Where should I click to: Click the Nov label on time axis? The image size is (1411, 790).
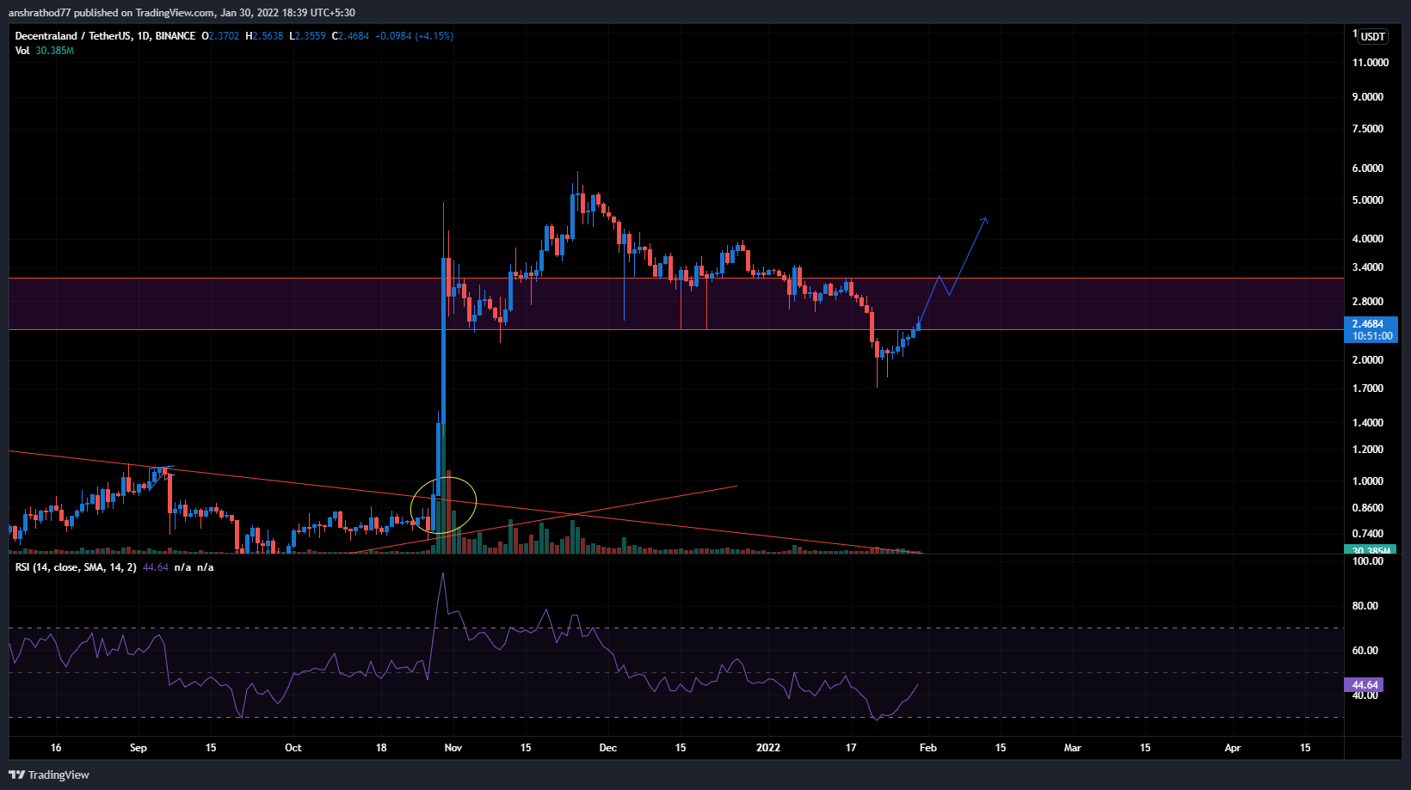(453, 748)
